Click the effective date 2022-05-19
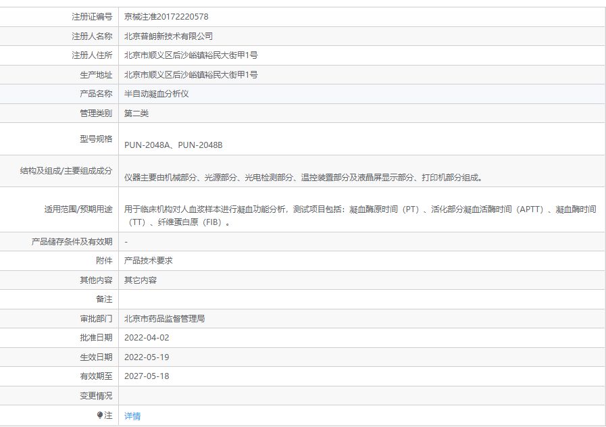Viewport: 606px width, 427px height. [147, 357]
